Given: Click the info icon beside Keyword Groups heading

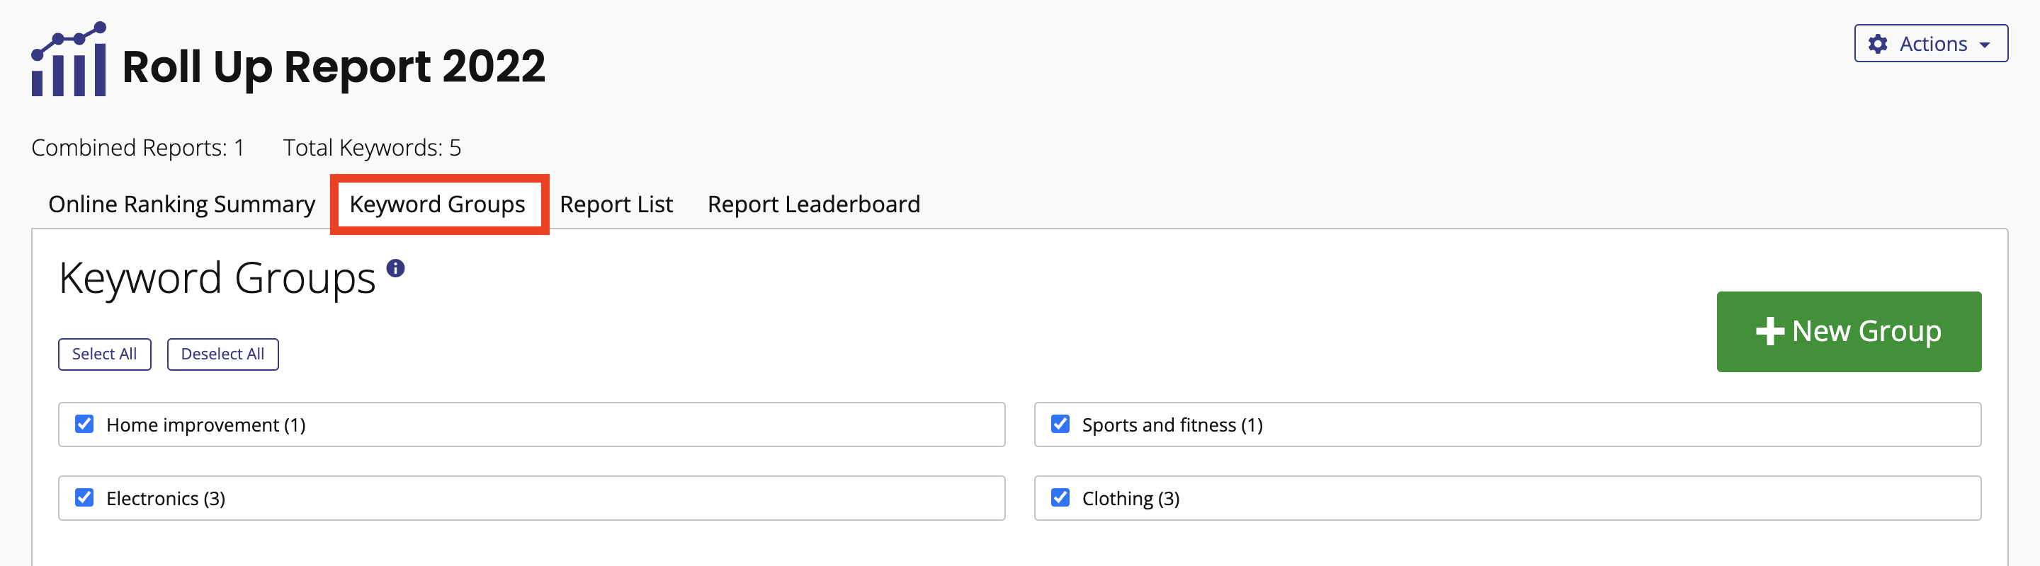Looking at the screenshot, I should [x=395, y=269].
